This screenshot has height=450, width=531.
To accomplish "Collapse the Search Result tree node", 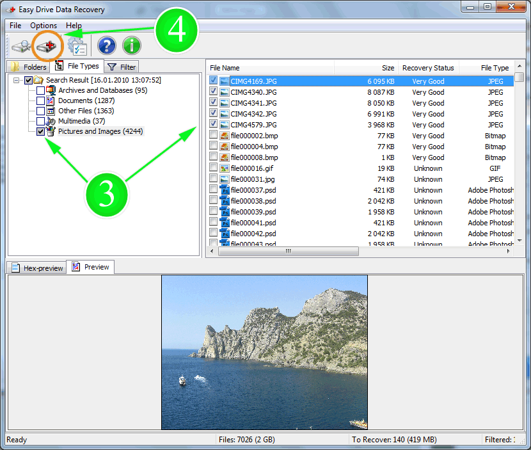I will click(x=17, y=81).
